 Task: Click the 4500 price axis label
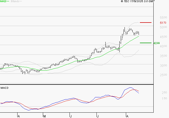pos(163,37)
